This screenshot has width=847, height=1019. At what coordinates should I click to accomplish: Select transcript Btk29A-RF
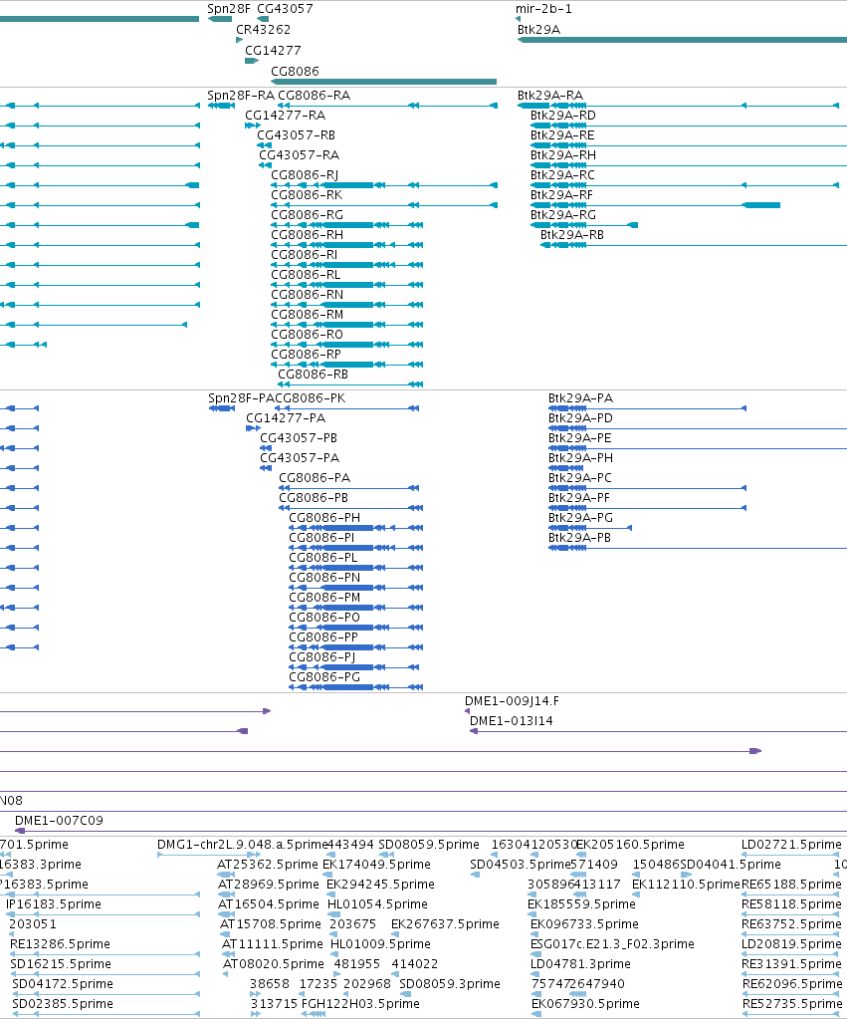pyautogui.click(x=562, y=195)
